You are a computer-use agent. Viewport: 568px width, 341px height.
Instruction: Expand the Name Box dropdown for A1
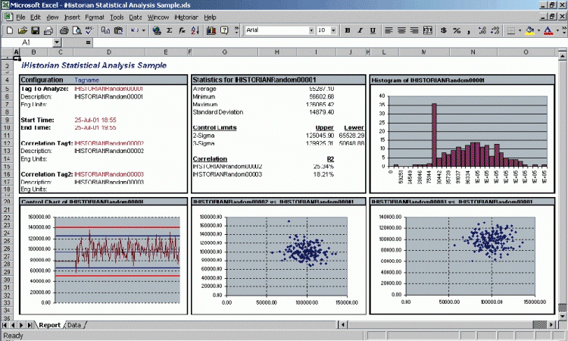[57, 42]
